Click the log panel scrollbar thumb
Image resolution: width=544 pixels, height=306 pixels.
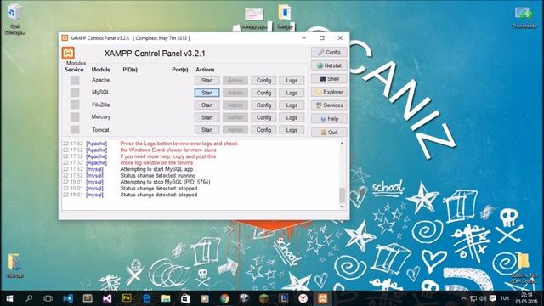tap(342, 195)
